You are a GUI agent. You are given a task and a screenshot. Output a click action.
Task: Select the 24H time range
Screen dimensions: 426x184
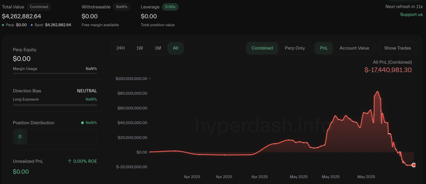pyautogui.click(x=120, y=48)
